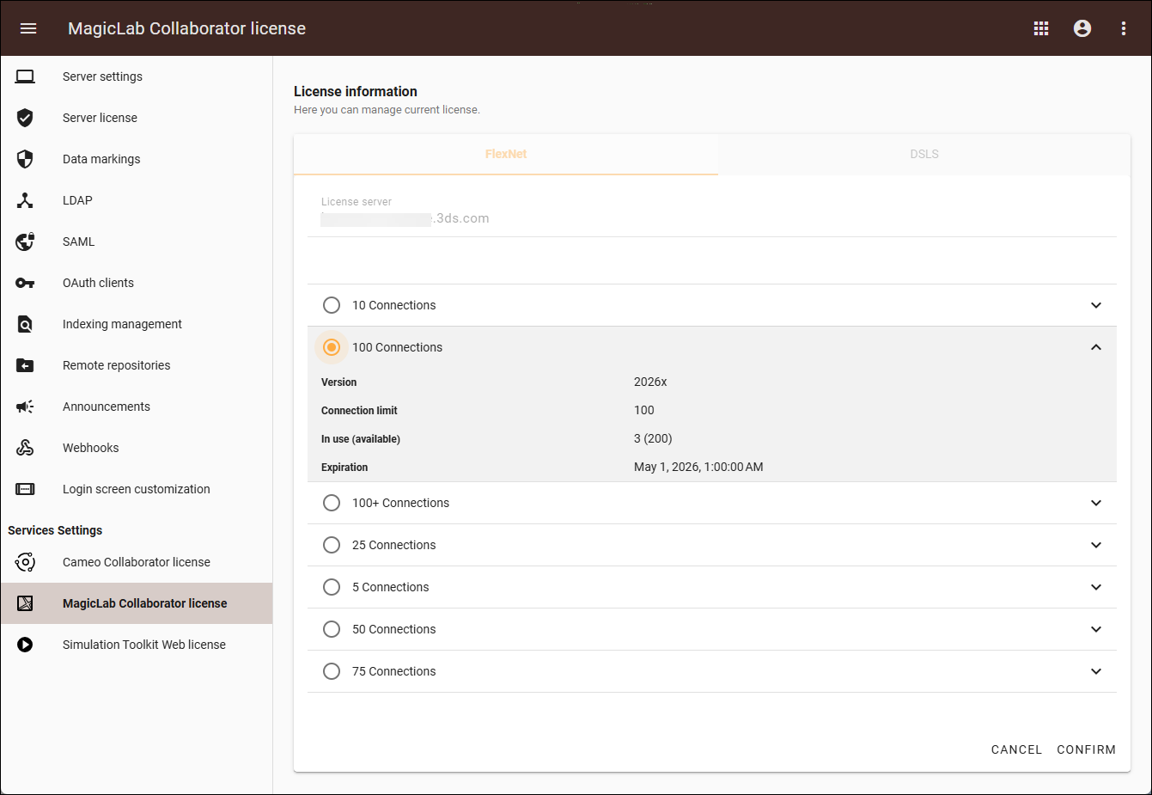Select the 75 Connections radio button

pos(332,671)
